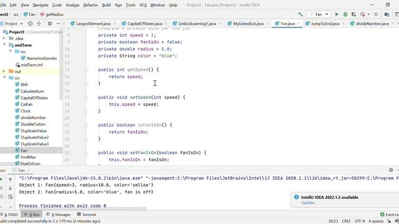Expand the out folder
Image resolution: width=399 pixels, height=224 pixels.
click(x=4, y=72)
